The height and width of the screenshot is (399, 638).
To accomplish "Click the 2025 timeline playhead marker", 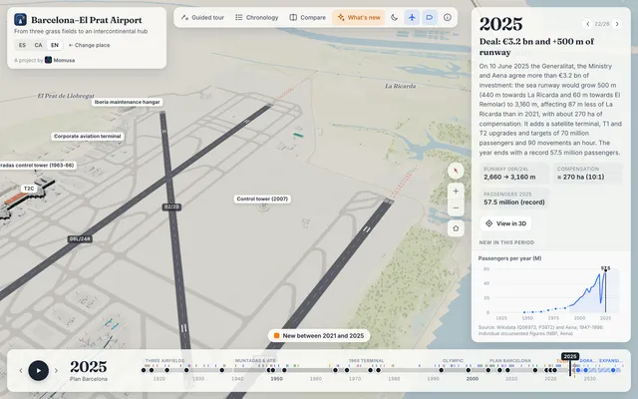I will (x=570, y=357).
